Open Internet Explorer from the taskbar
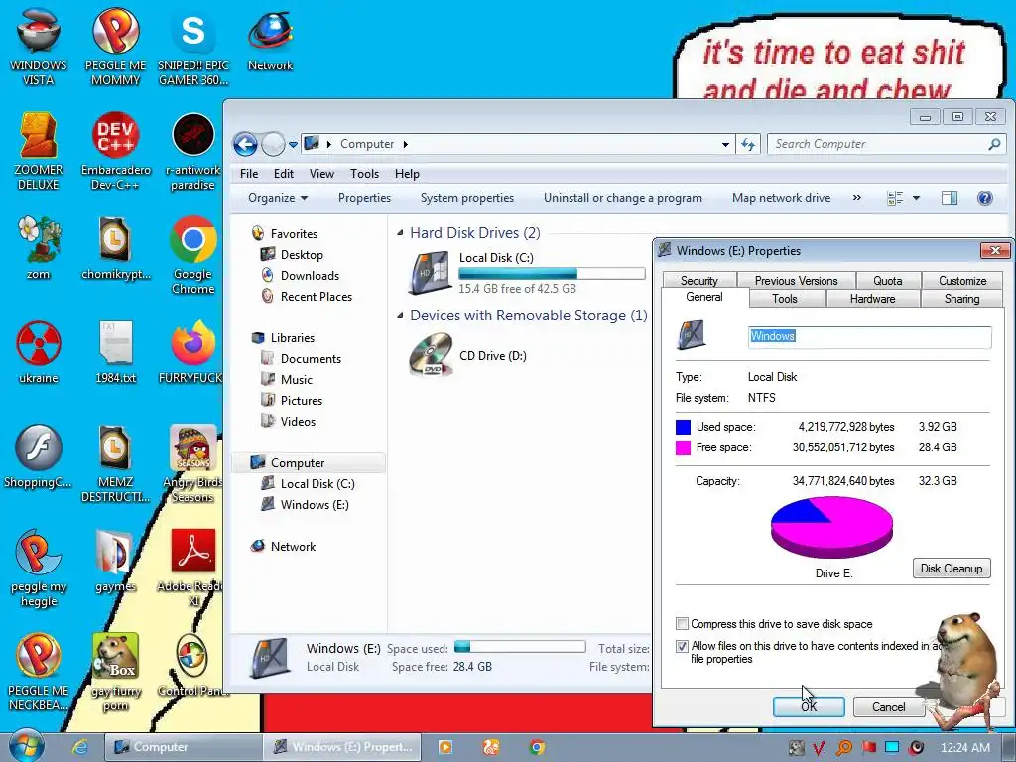Viewport: 1016px width, 762px height. pyautogui.click(x=79, y=747)
